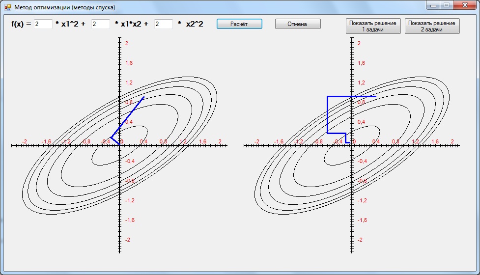Close the Метод оптимизации window
The width and height of the screenshot is (480, 275).
(x=465, y=5)
